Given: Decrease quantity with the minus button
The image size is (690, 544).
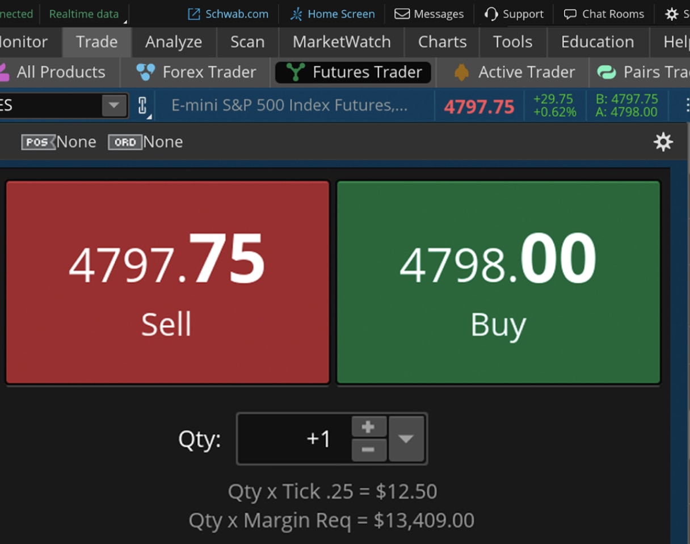Looking at the screenshot, I should pyautogui.click(x=368, y=450).
